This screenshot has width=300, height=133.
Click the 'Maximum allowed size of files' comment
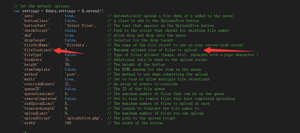click(155, 50)
